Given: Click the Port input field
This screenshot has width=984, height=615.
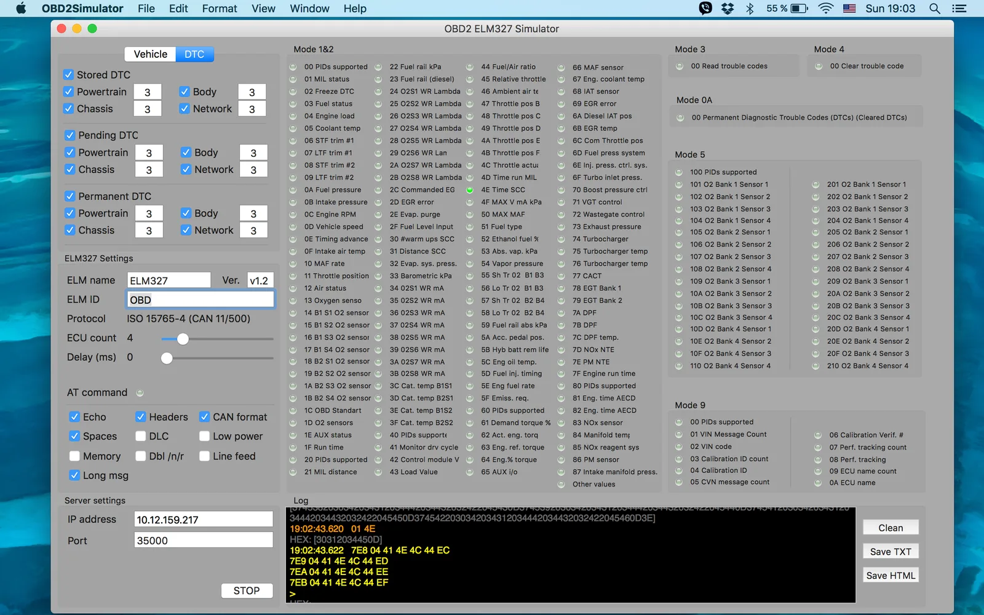Looking at the screenshot, I should (204, 541).
